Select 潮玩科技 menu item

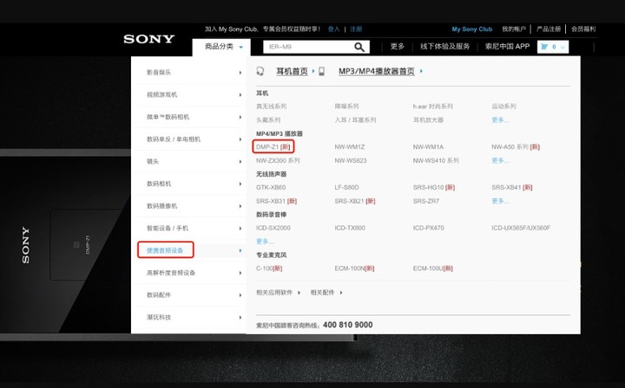tap(159, 317)
